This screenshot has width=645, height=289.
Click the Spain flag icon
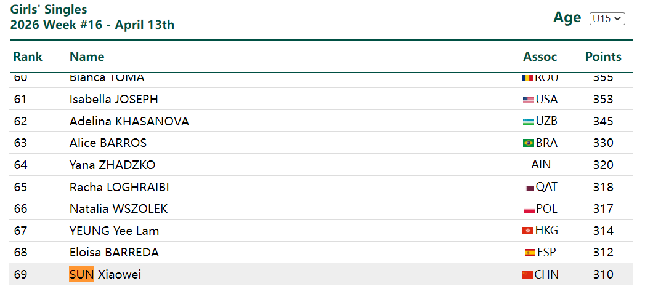pyautogui.click(x=529, y=253)
